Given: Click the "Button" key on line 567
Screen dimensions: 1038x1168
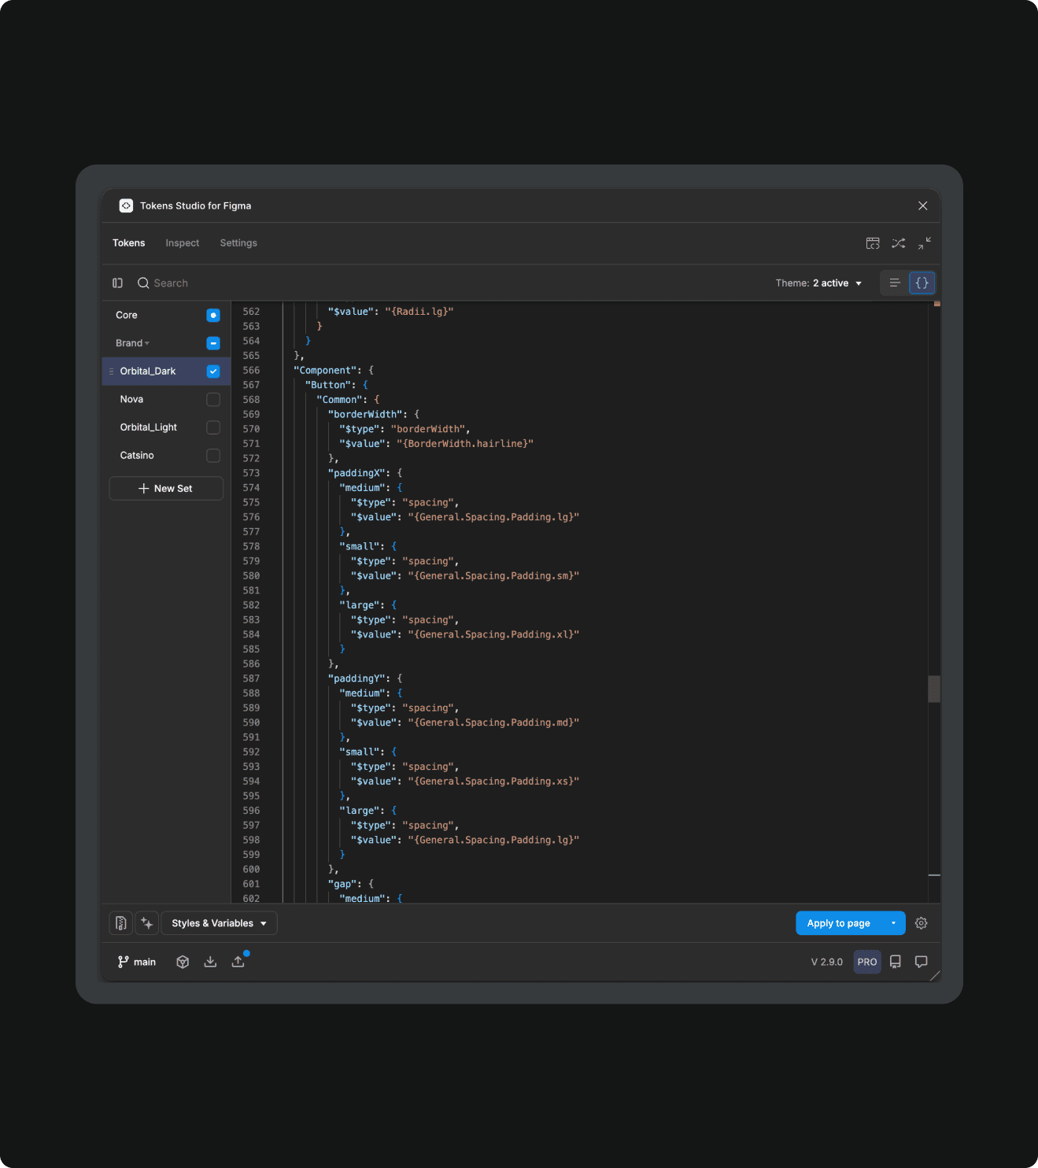Looking at the screenshot, I should pyautogui.click(x=328, y=385).
